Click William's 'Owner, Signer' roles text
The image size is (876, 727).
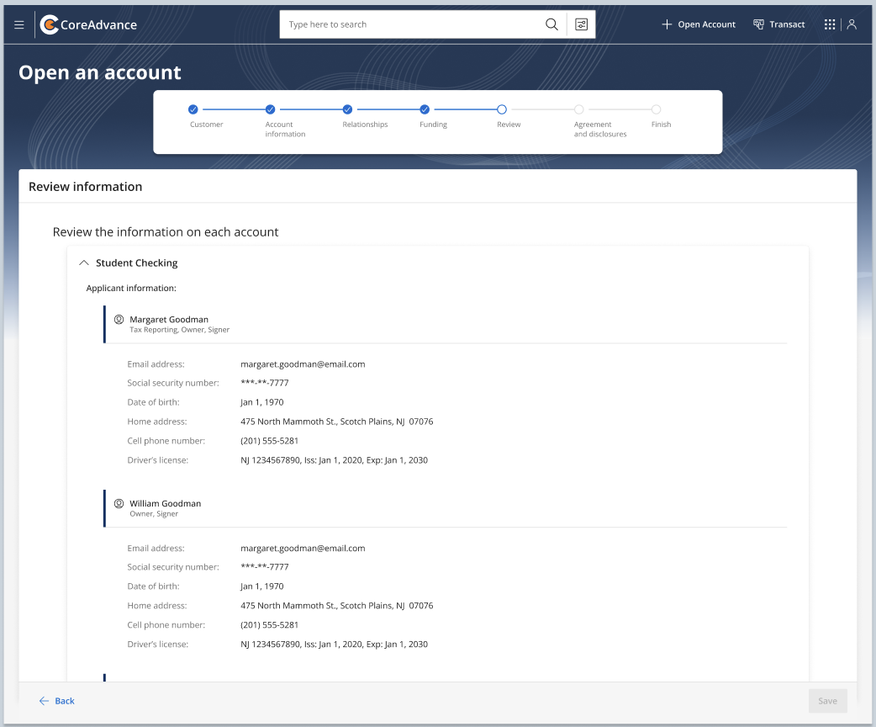(x=154, y=514)
